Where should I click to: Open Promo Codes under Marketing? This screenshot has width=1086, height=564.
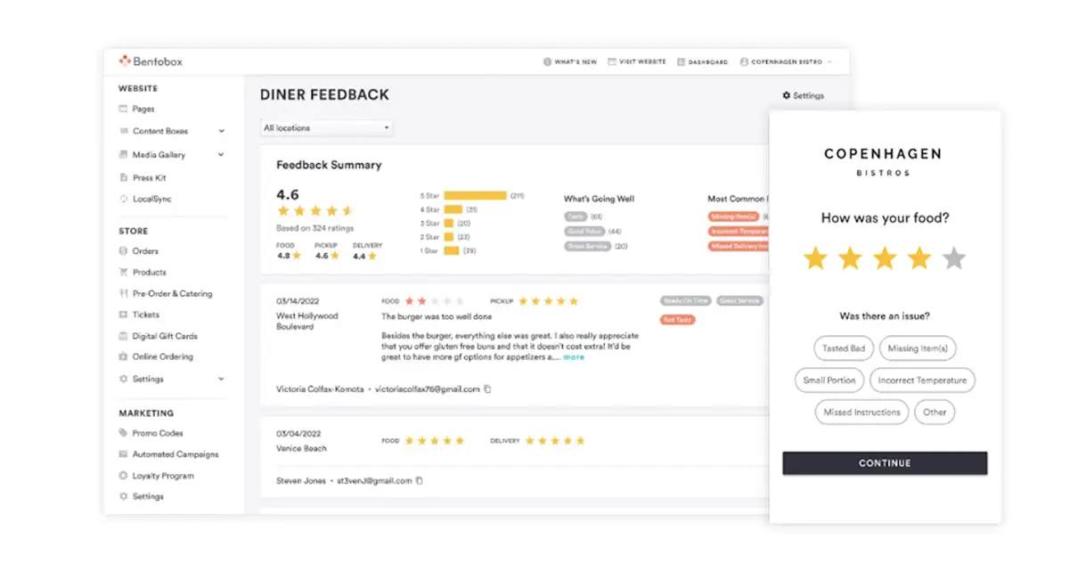[x=157, y=433]
